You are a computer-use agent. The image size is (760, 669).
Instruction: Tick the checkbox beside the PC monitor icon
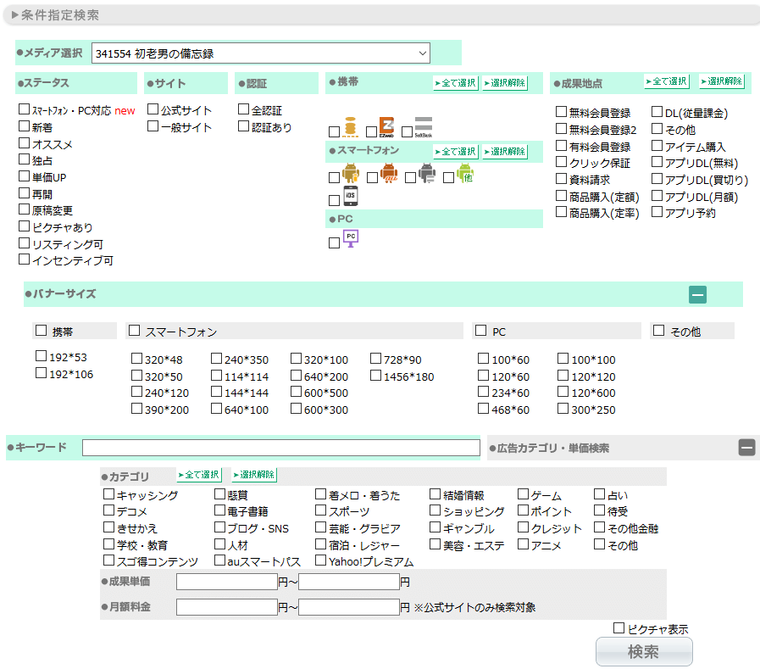click(x=334, y=243)
